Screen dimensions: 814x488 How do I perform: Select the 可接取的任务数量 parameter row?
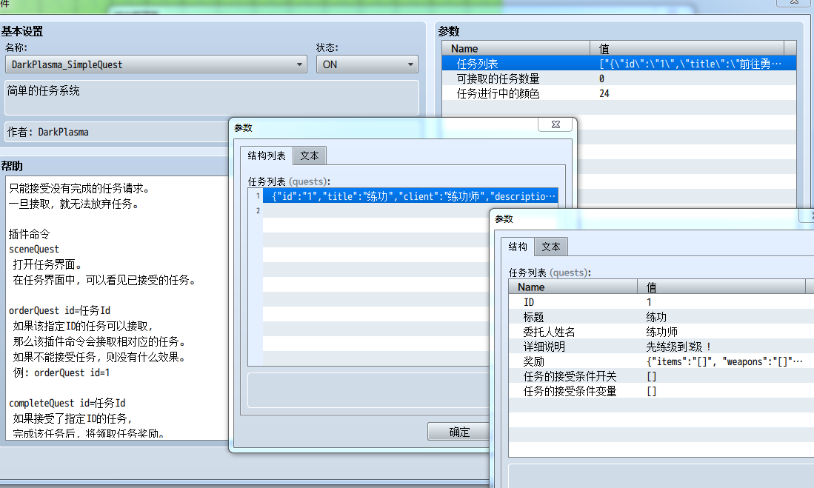618,79
